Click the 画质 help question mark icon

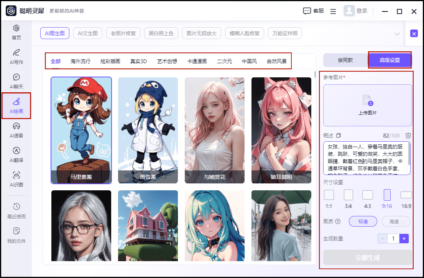338,221
